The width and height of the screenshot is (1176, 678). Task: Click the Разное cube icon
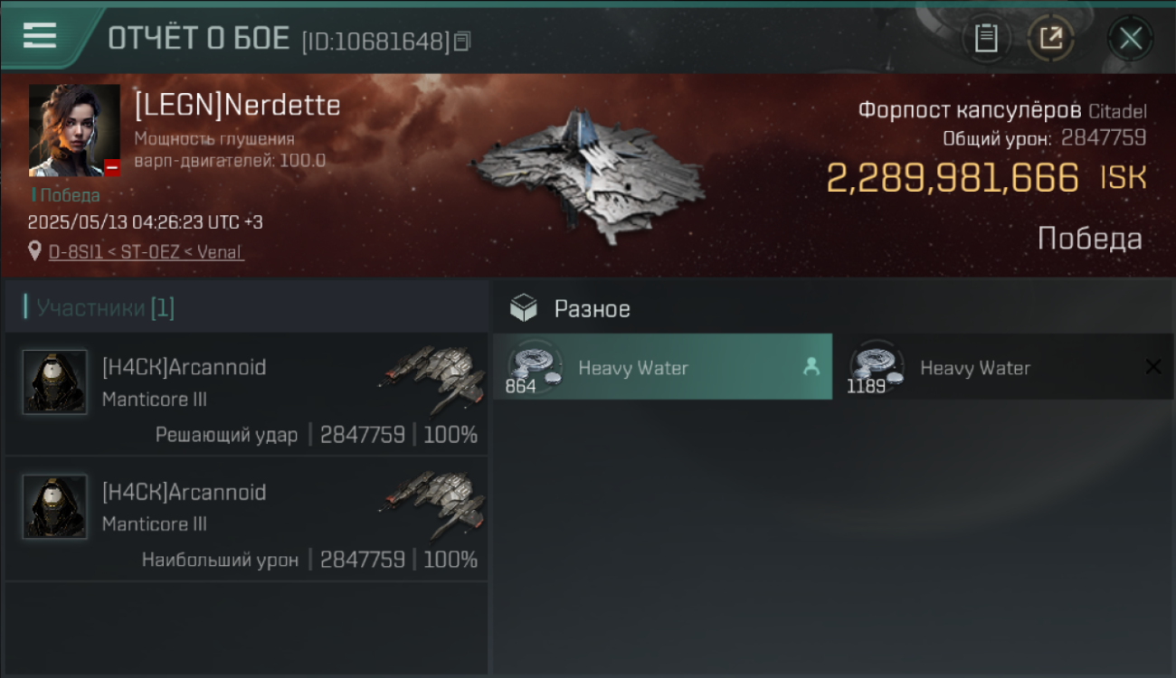pyautogui.click(x=524, y=308)
